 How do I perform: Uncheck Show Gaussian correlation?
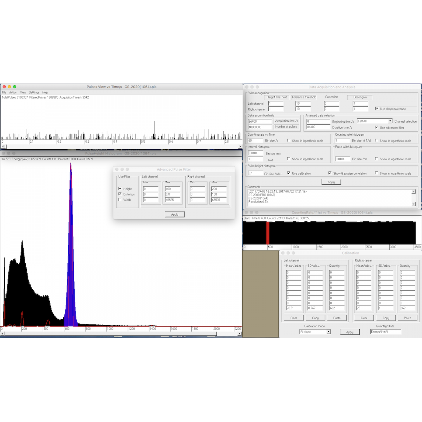tap(330, 173)
